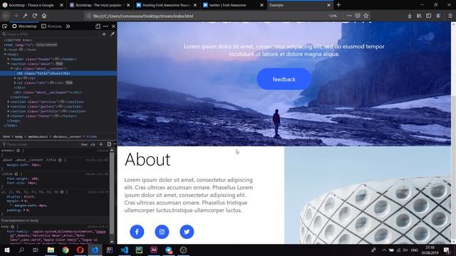Expand the head element node

coord(5,50)
